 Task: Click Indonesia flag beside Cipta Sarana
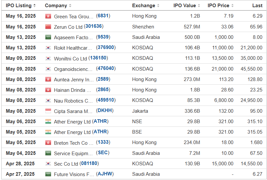click(x=48, y=111)
